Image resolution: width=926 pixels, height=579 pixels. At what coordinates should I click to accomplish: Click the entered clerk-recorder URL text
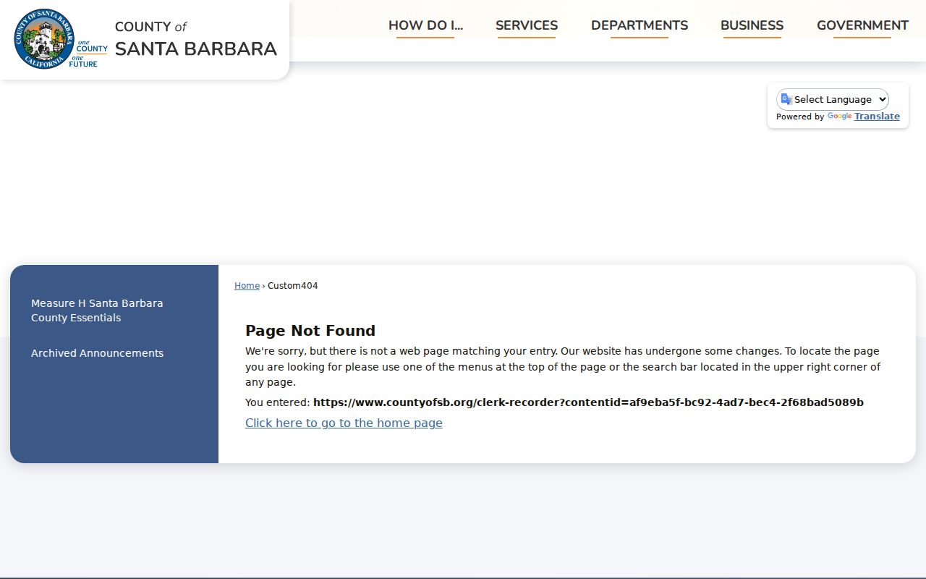point(588,402)
